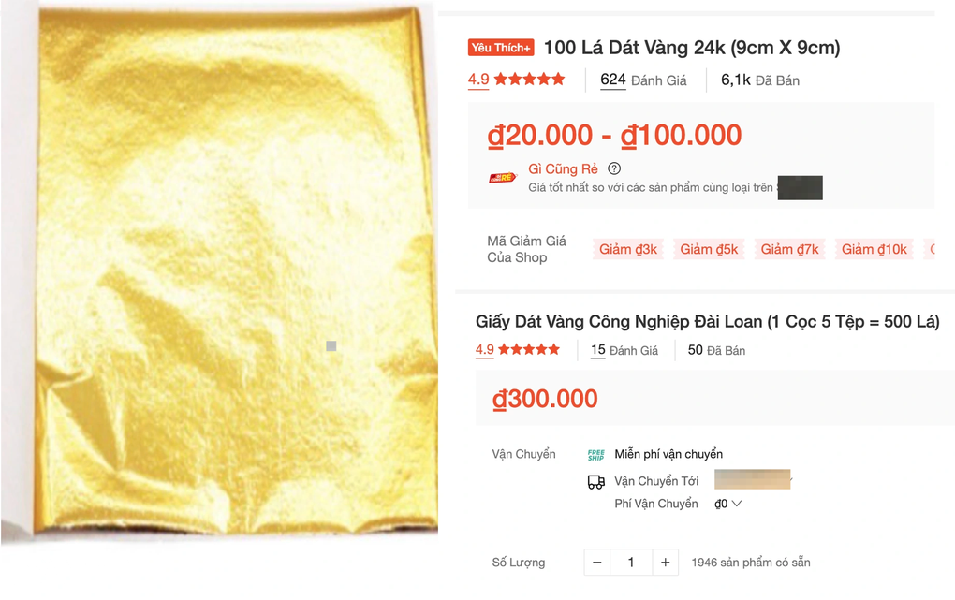This screenshot has width=955, height=600.
Task: Click the Yêu Thích+ badge
Action: coord(501,48)
